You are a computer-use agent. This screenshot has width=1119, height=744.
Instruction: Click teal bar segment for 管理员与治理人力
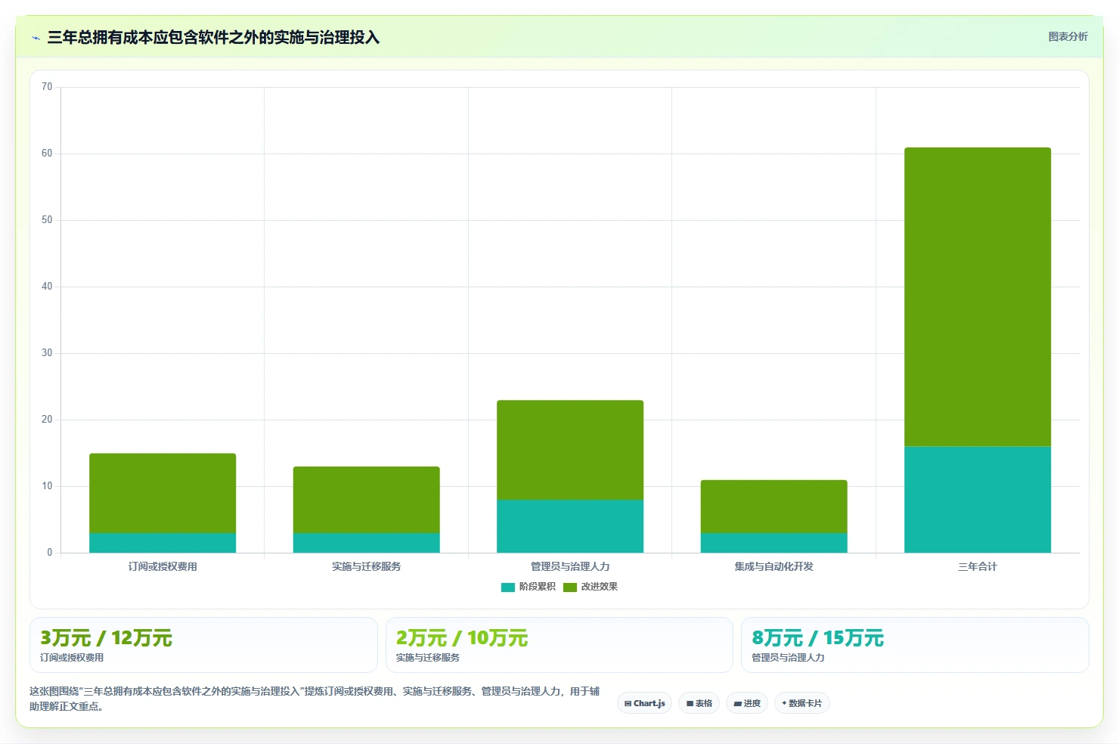pos(570,526)
